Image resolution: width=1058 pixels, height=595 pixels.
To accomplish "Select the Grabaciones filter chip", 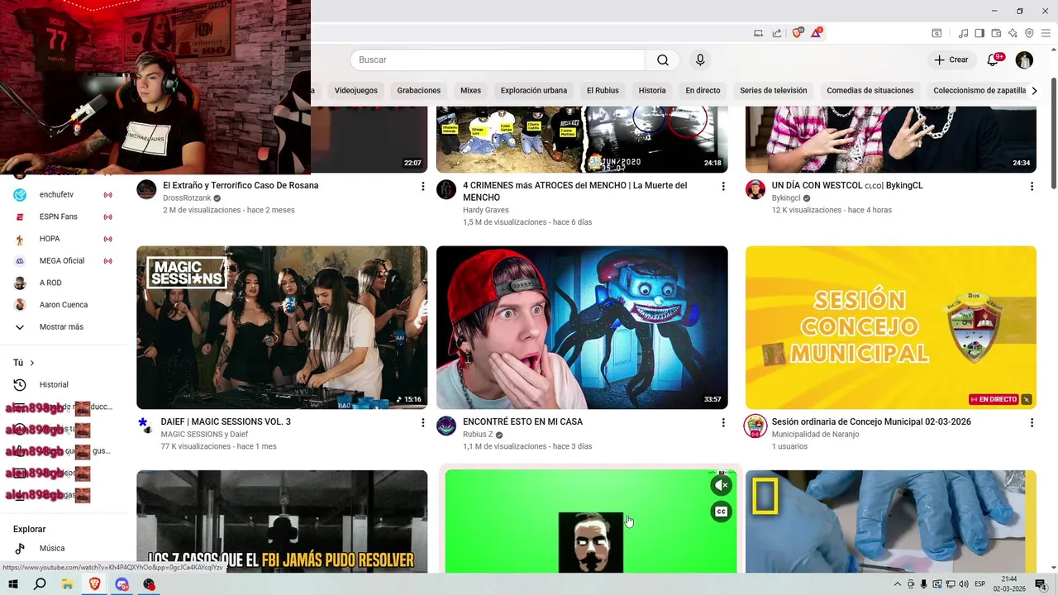I will (418, 90).
